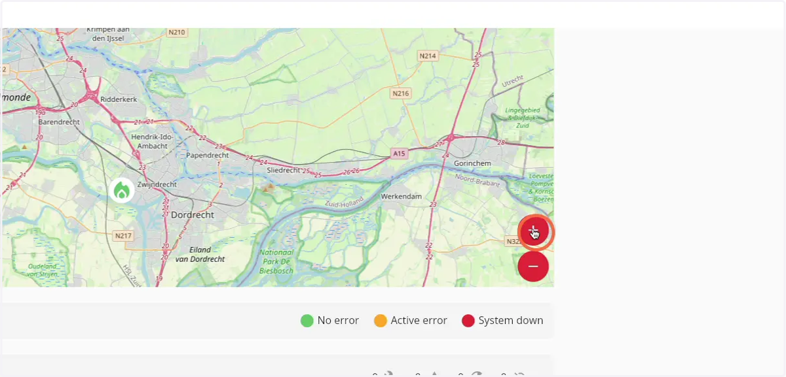This screenshot has width=786, height=377.
Task: Click the green No error legend dot
Action: [x=307, y=321]
